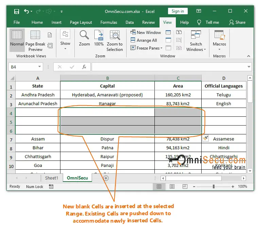The height and width of the screenshot is (226, 259).
Task: Click Page Layout view icon in status bar
Action: tap(172, 187)
